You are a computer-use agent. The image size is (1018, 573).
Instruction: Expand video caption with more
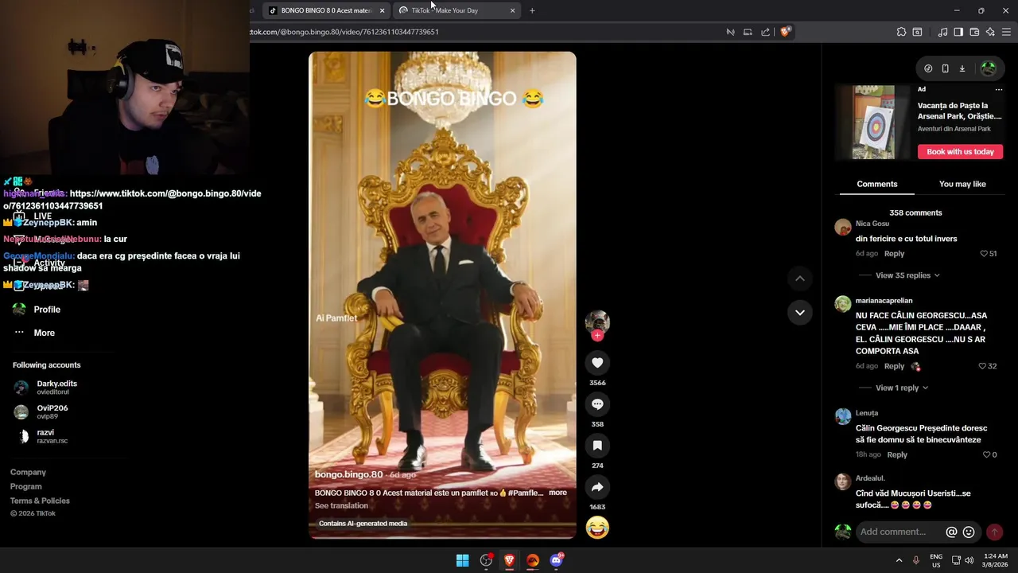558,493
